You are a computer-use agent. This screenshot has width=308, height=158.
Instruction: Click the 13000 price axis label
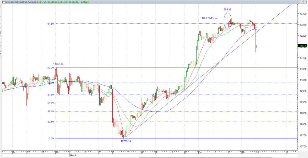point(303,80)
